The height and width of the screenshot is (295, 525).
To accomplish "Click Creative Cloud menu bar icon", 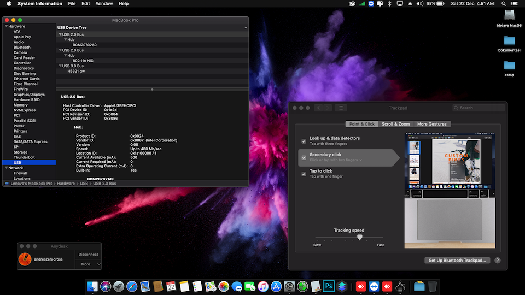I will pos(352,4).
